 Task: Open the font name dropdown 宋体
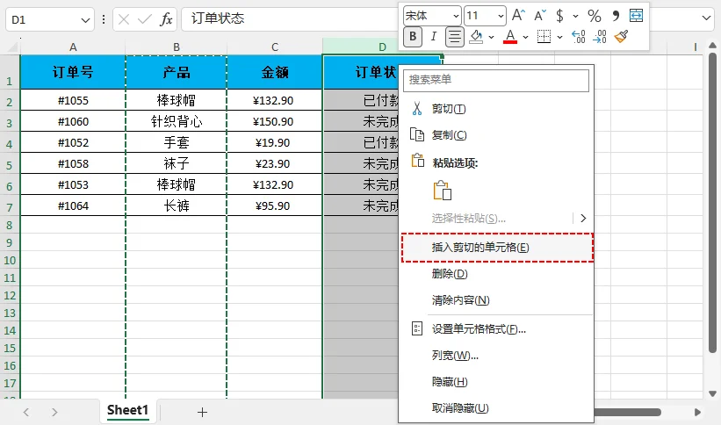pos(456,16)
